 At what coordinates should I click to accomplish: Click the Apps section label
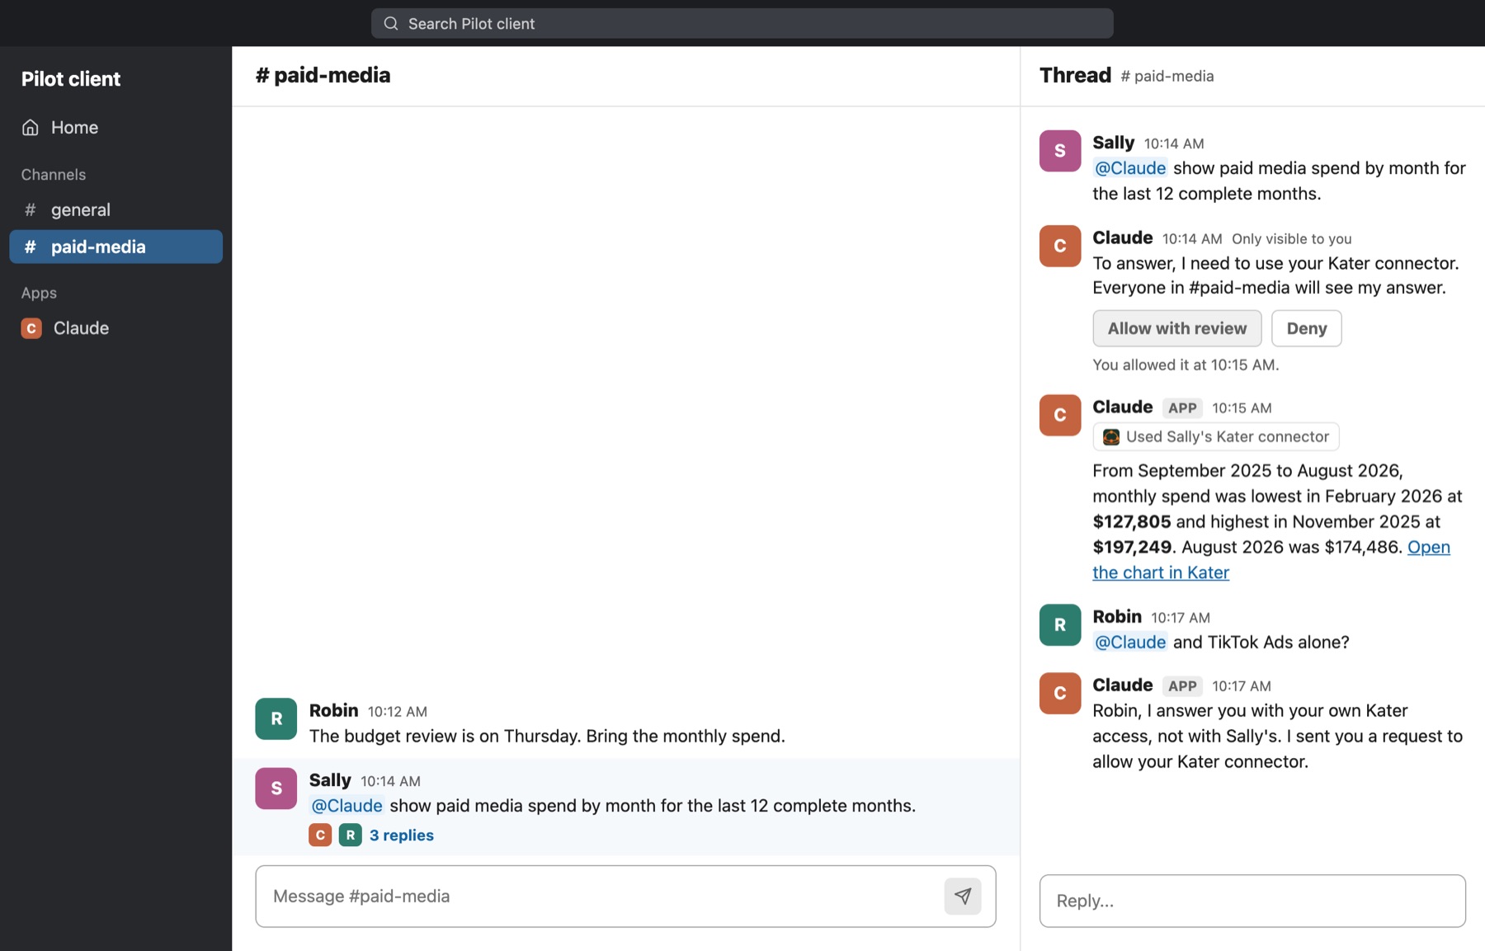(39, 293)
